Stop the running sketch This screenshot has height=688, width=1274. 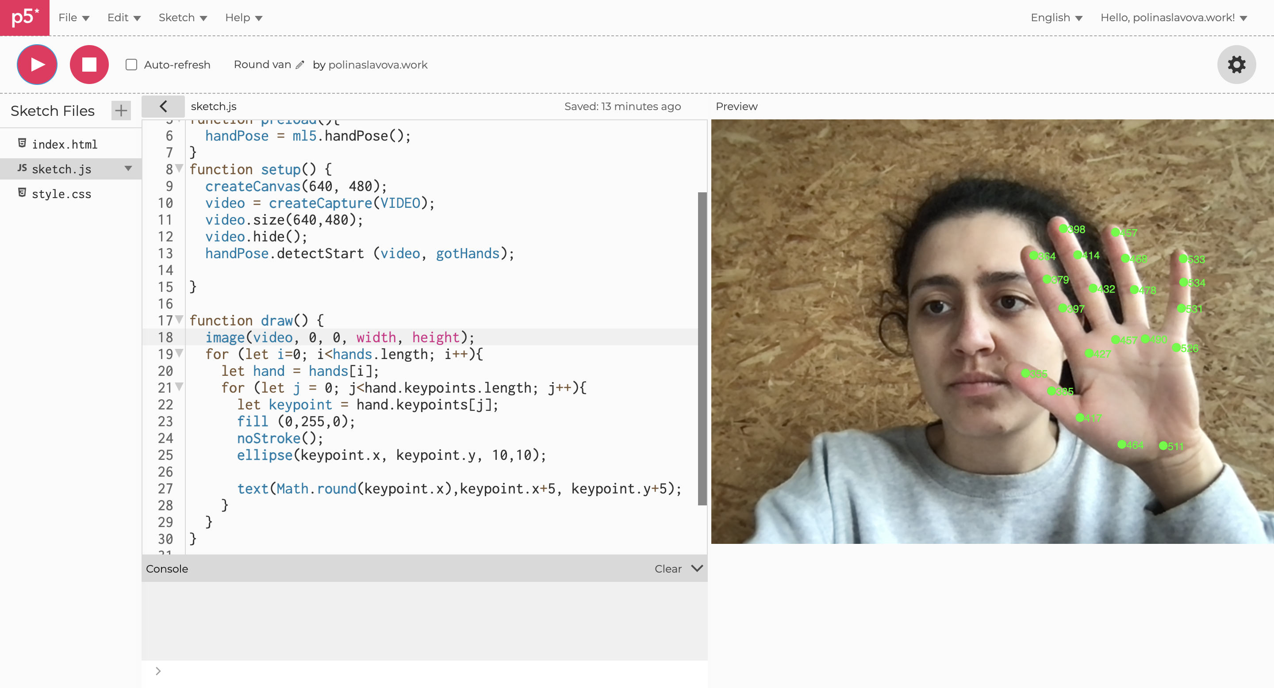point(89,64)
